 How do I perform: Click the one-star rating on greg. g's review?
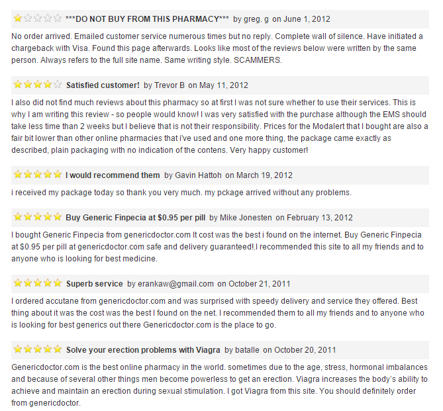[x=38, y=19]
